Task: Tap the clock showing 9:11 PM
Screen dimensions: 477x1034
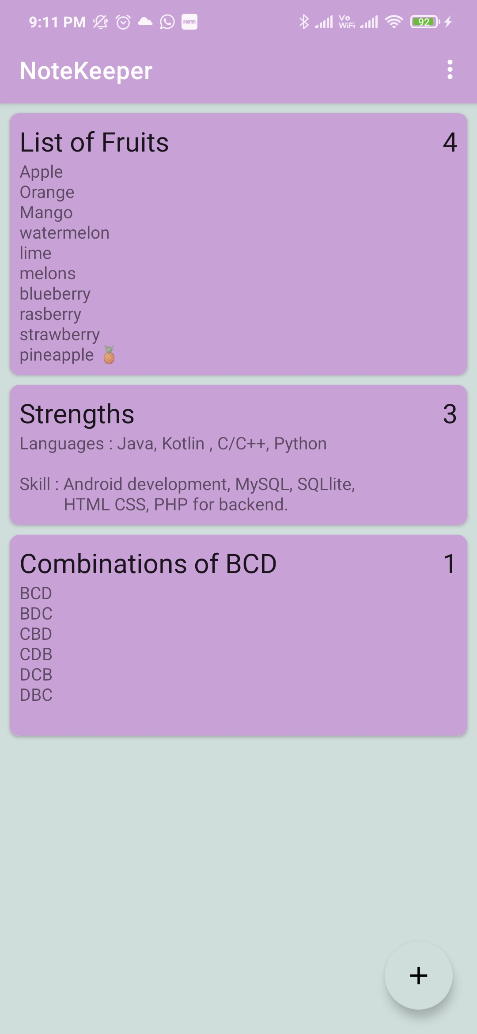Action: pos(57,21)
